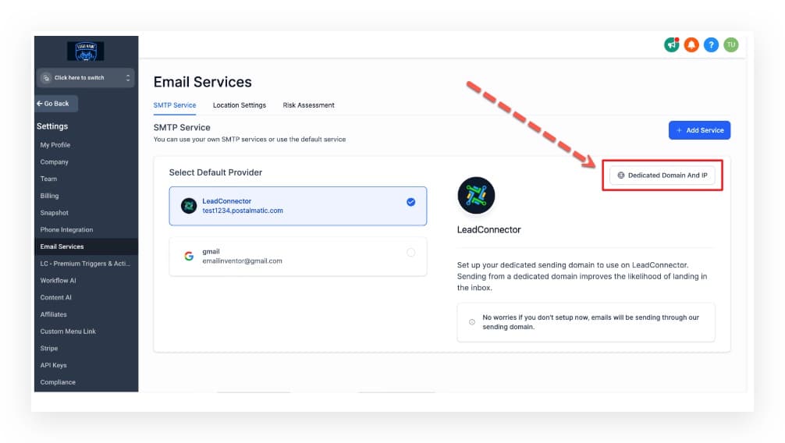Switch to the Location Settings tab
785x443 pixels.
(239, 105)
